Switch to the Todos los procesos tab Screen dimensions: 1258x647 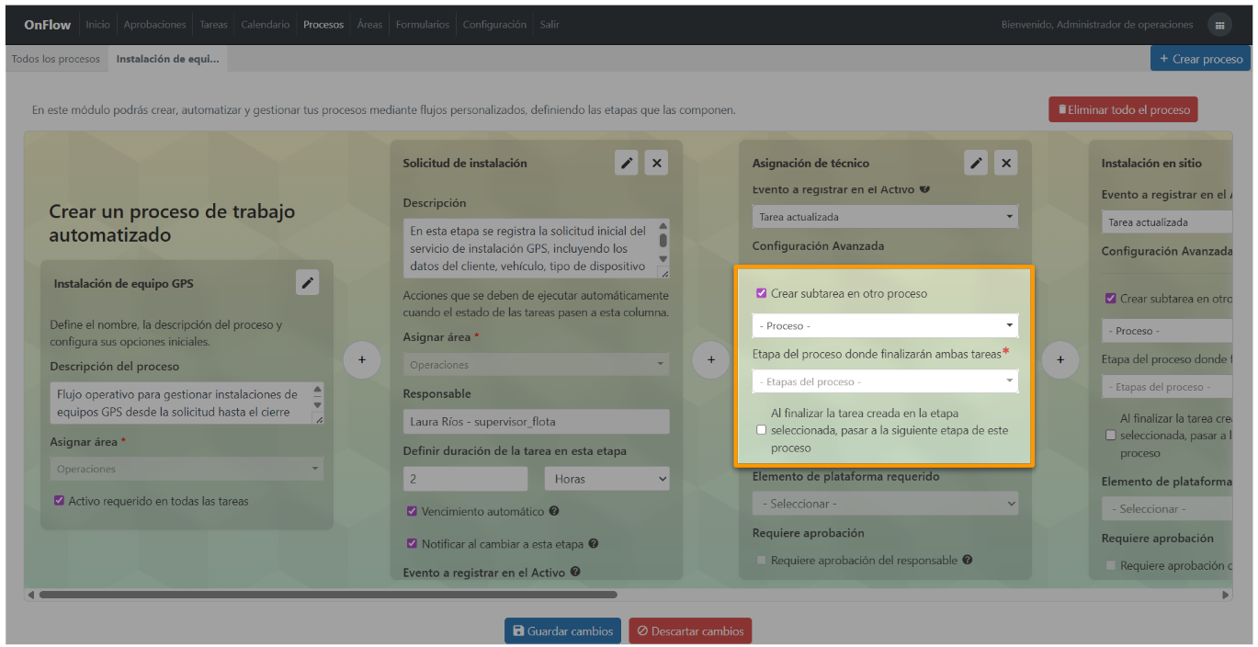coord(56,59)
